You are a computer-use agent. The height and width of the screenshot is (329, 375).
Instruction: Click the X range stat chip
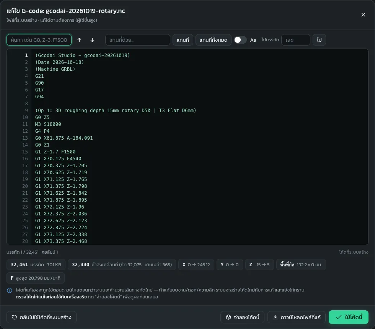coord(196,265)
